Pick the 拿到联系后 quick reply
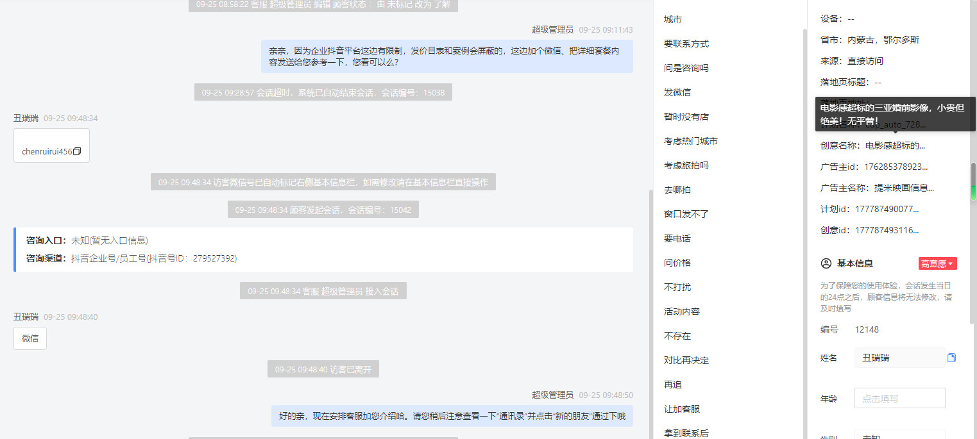Viewport: 977px width, 439px height. pyautogui.click(x=686, y=433)
